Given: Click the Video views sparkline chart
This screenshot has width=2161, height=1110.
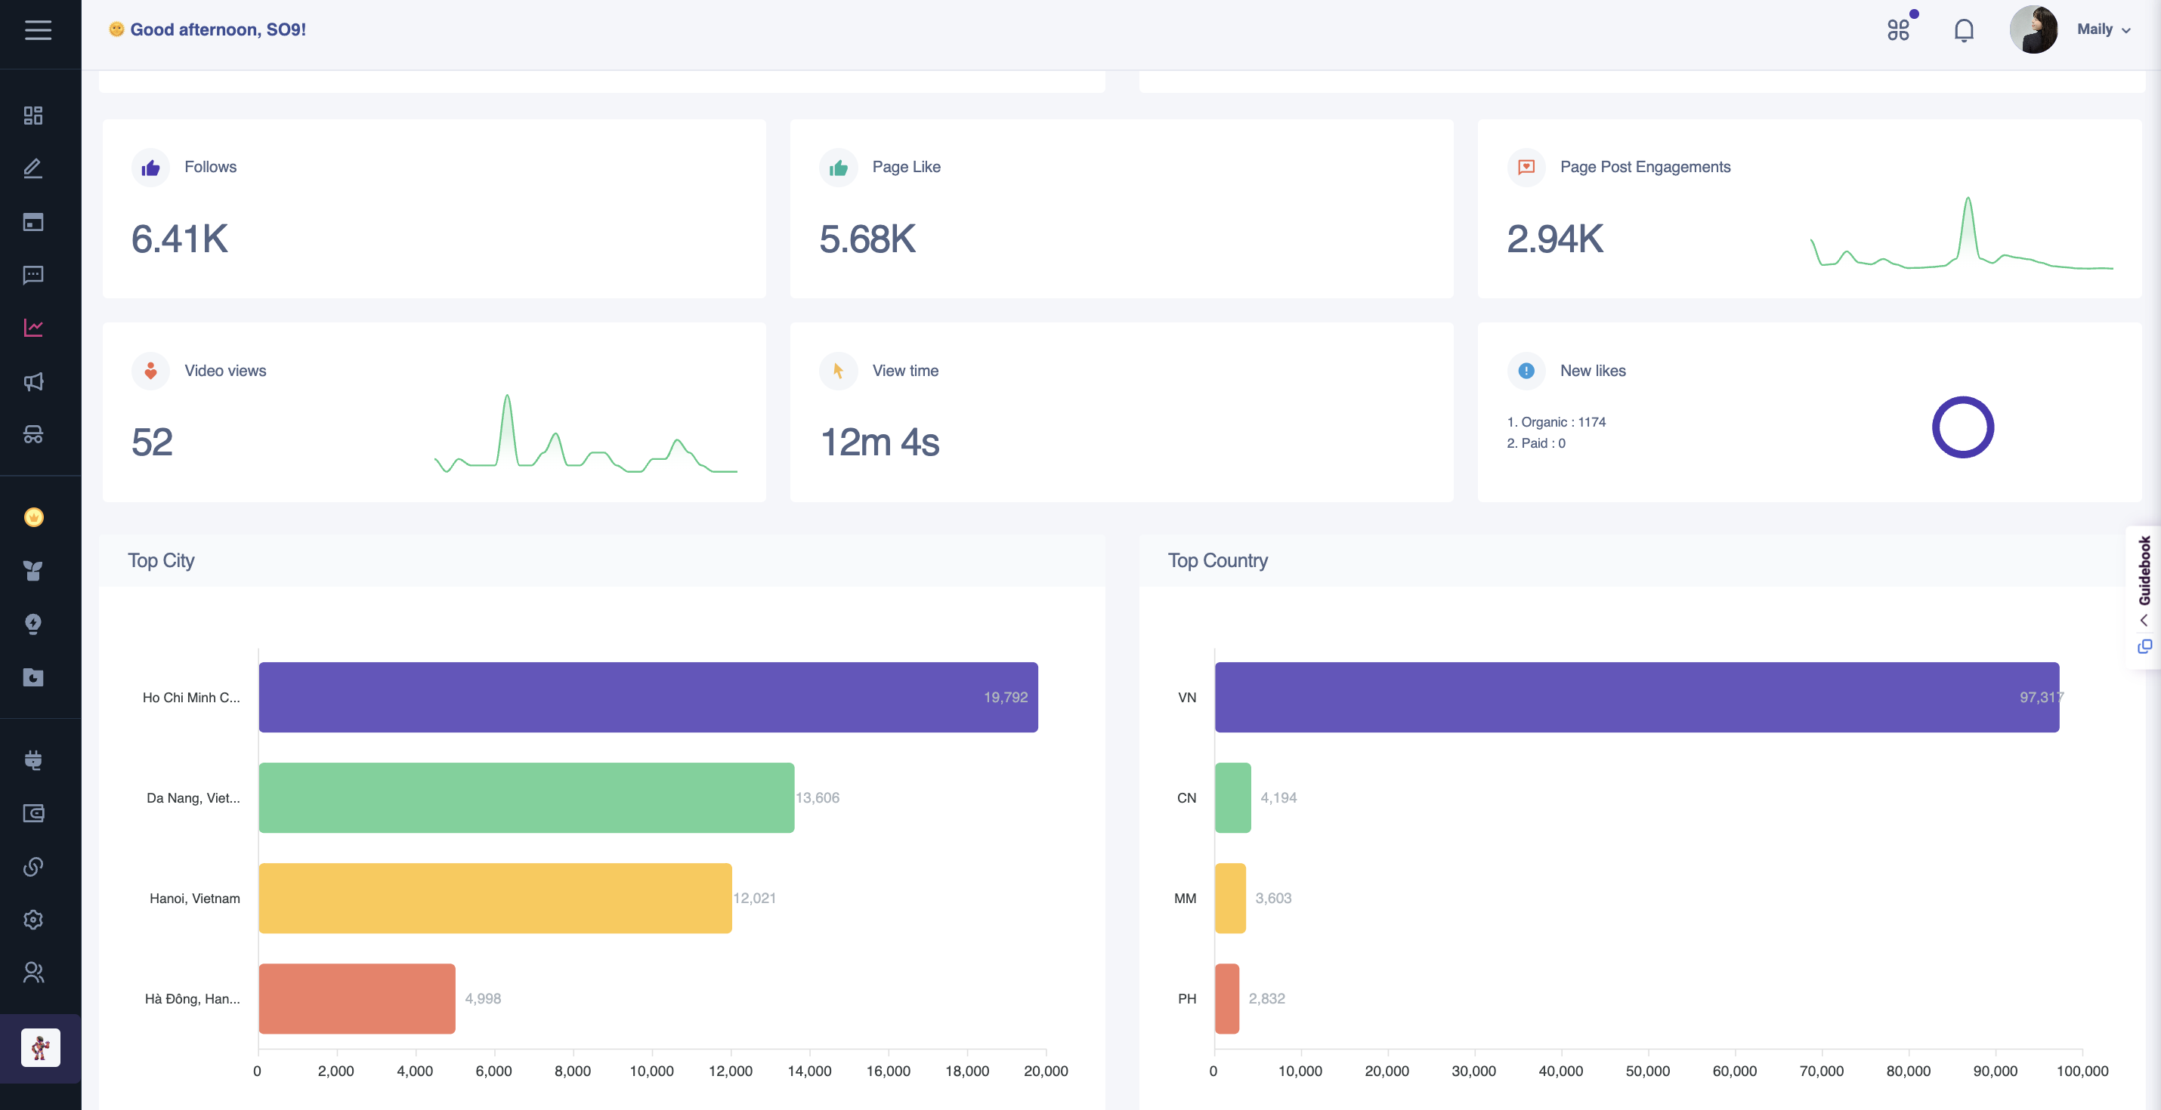Looking at the screenshot, I should 586,434.
